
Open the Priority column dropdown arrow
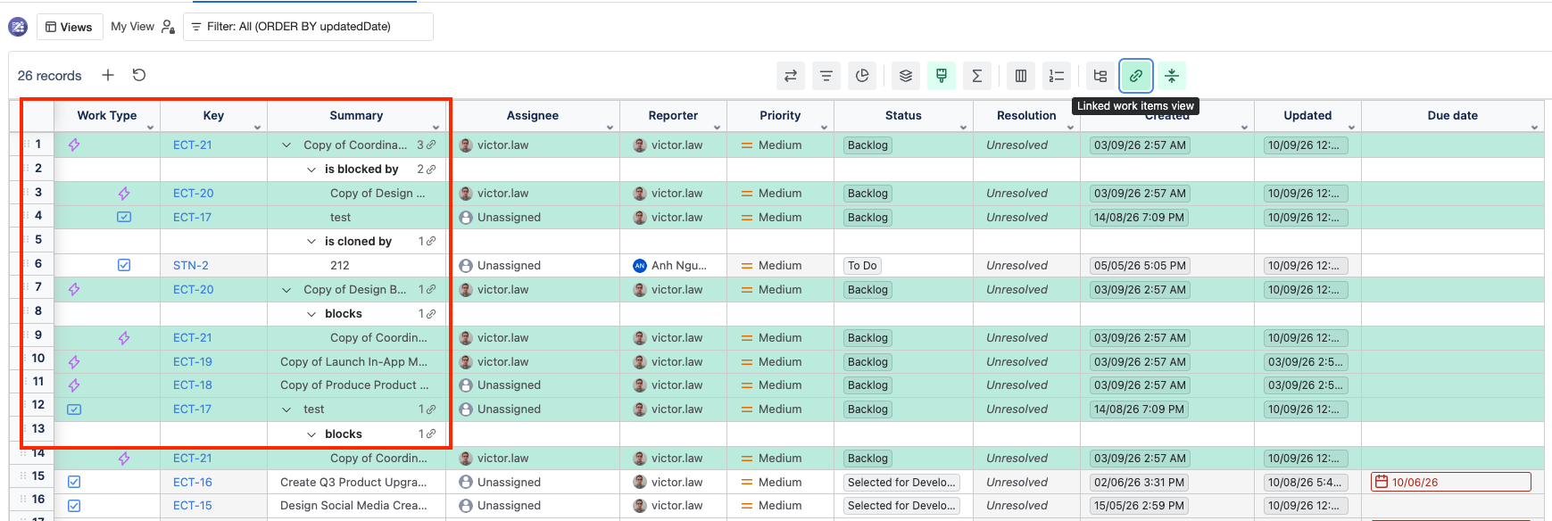[x=824, y=128]
